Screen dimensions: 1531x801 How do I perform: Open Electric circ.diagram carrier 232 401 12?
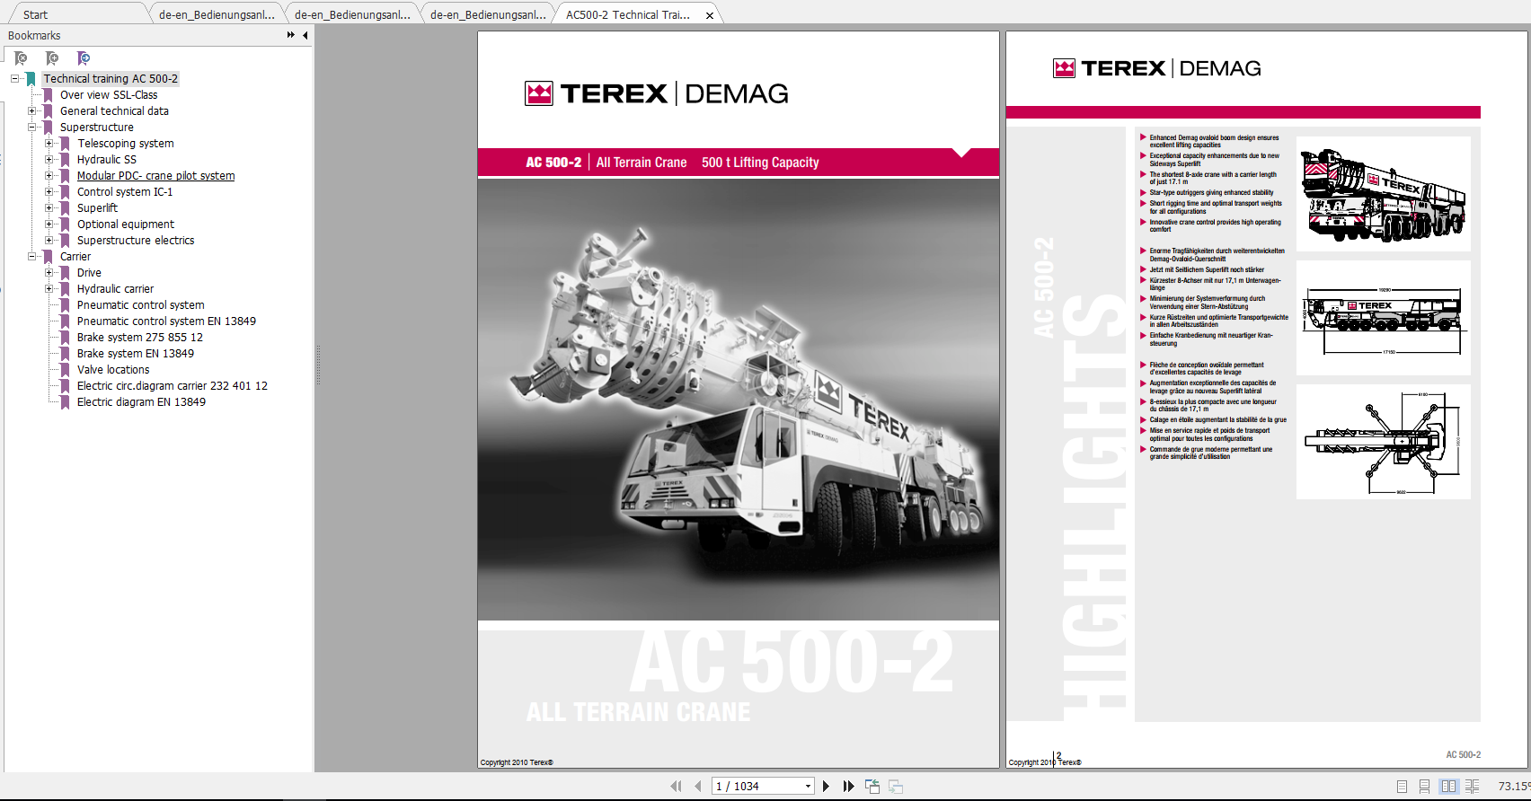point(172,386)
